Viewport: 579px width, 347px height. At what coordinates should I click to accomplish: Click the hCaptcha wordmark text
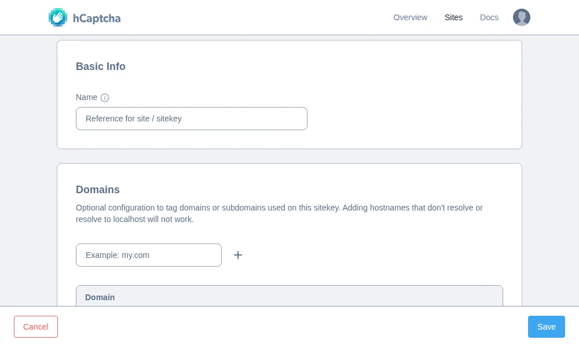click(x=96, y=18)
